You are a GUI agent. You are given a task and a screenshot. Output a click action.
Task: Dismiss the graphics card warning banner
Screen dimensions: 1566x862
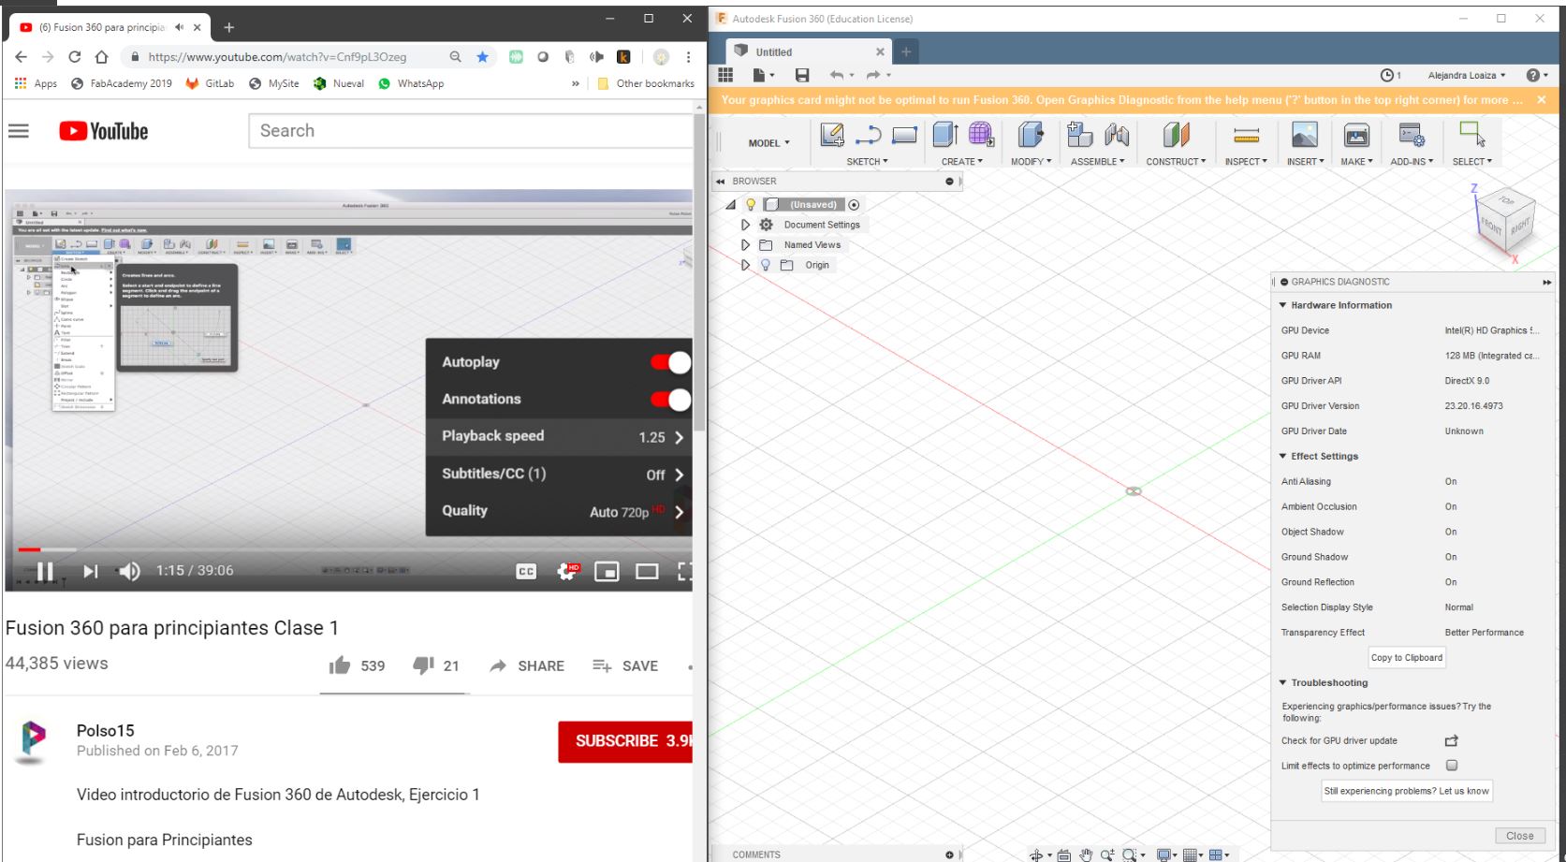(1541, 100)
